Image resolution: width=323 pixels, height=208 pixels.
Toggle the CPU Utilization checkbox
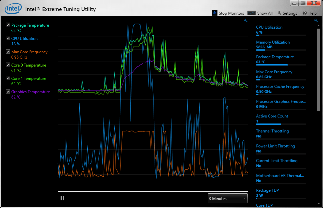(x=8, y=38)
